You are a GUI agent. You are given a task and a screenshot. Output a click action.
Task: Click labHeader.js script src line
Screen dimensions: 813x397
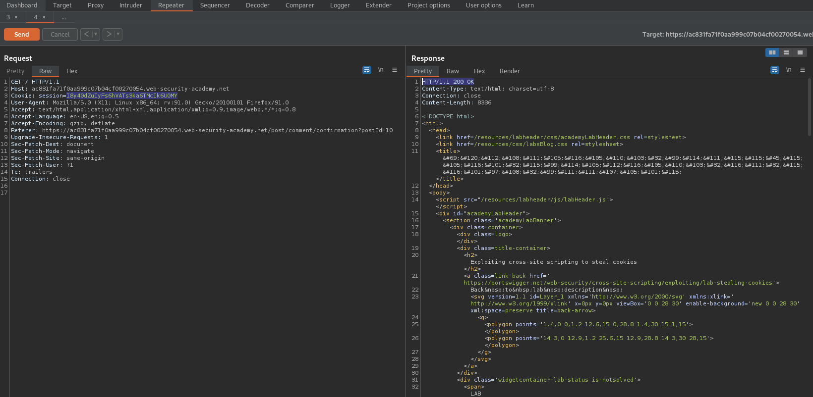(x=524, y=199)
